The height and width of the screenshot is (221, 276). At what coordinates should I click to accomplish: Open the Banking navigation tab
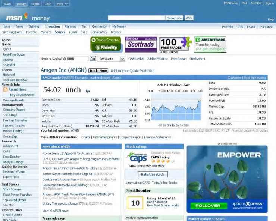(x=34, y=27)
